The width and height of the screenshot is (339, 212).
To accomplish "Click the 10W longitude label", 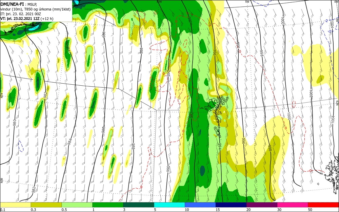I will tap(159, 1).
